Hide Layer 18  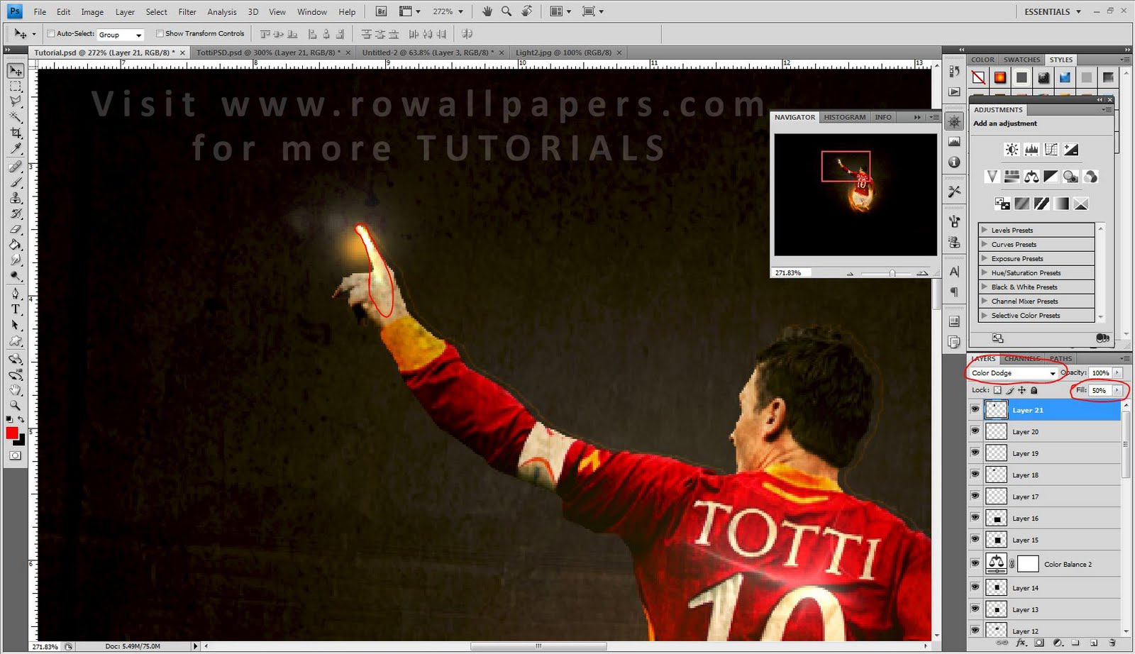coord(975,475)
